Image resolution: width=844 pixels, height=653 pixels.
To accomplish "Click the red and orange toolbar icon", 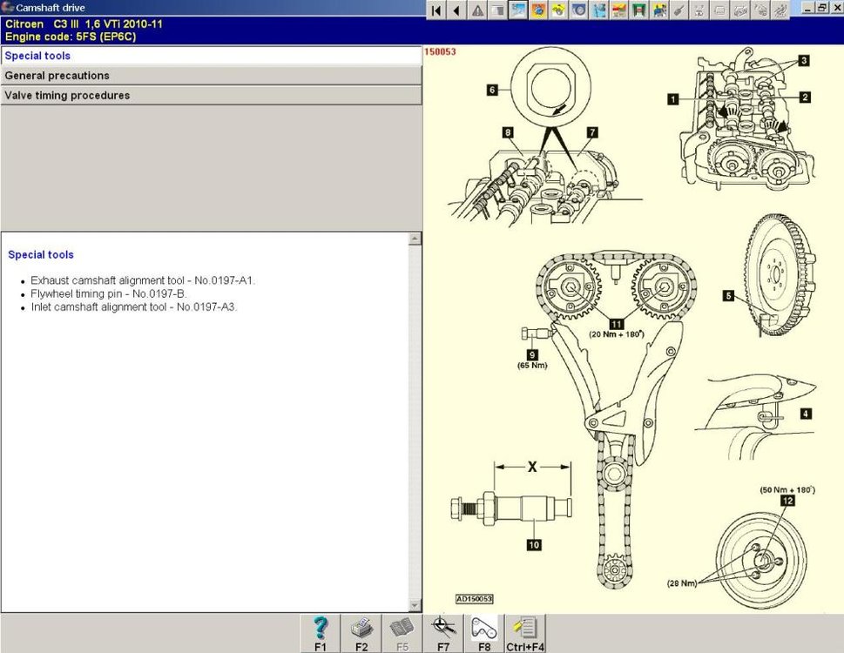I will [619, 10].
